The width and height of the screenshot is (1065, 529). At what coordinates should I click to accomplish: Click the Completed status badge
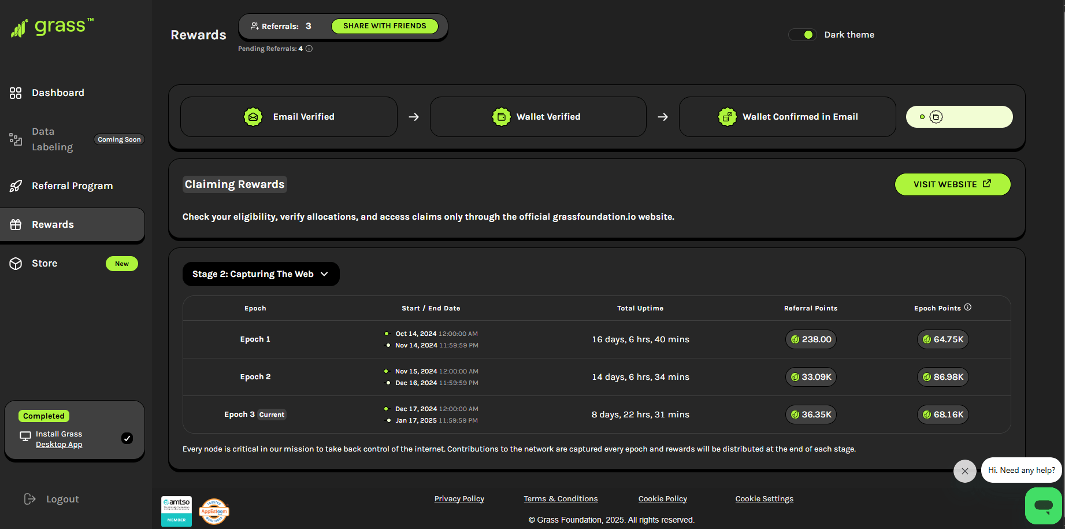pos(44,416)
